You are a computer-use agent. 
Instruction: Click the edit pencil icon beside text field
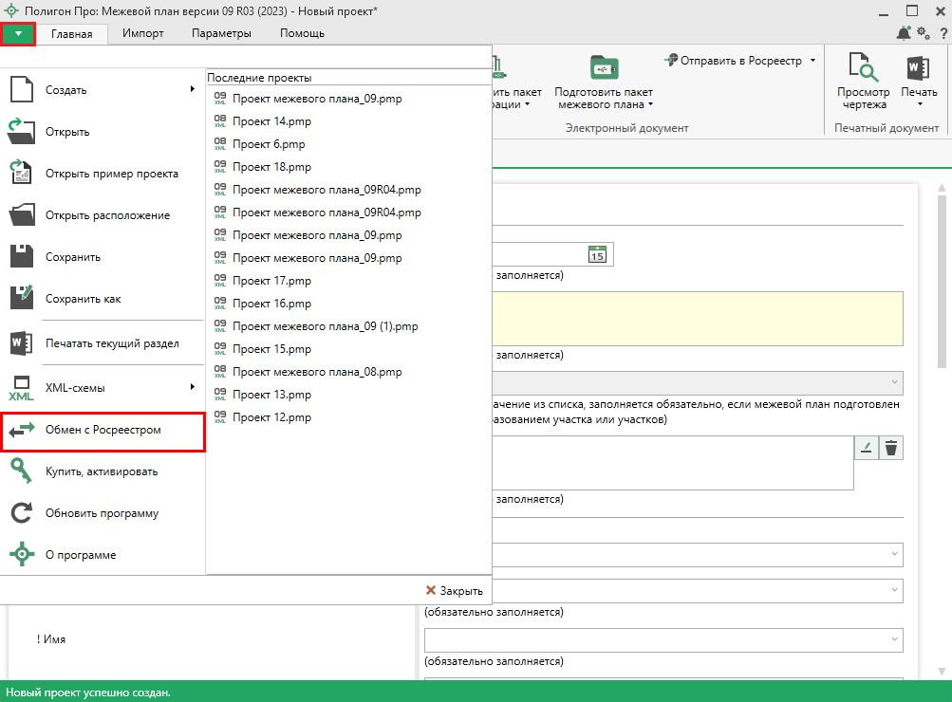coord(866,449)
